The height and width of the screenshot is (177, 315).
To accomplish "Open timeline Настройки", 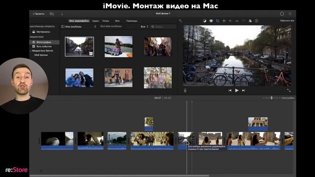I will [287, 98].
